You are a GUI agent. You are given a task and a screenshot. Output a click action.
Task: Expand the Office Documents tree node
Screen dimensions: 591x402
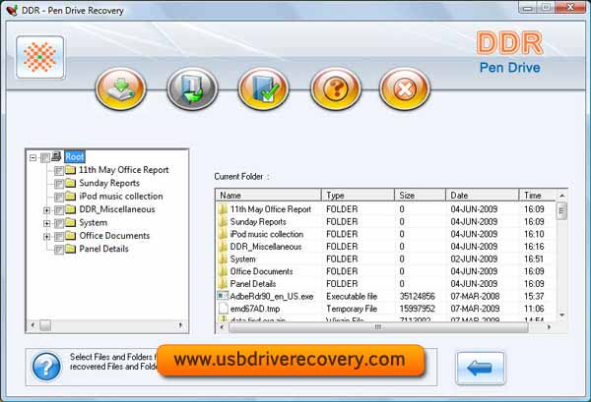click(46, 237)
